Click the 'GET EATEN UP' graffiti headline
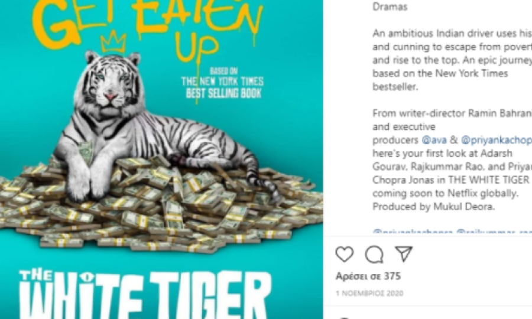 (148, 27)
